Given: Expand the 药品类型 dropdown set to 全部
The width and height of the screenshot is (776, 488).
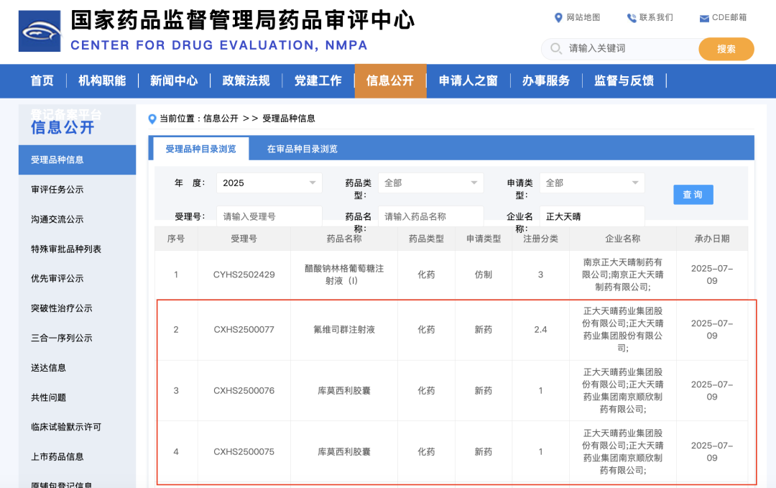Looking at the screenshot, I should point(430,183).
